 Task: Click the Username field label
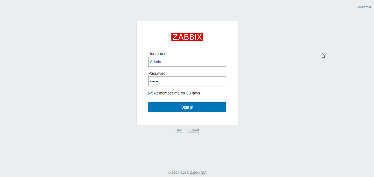[157, 54]
